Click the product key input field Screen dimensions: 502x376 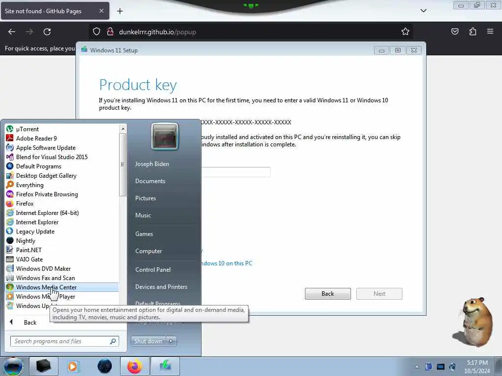click(x=236, y=172)
